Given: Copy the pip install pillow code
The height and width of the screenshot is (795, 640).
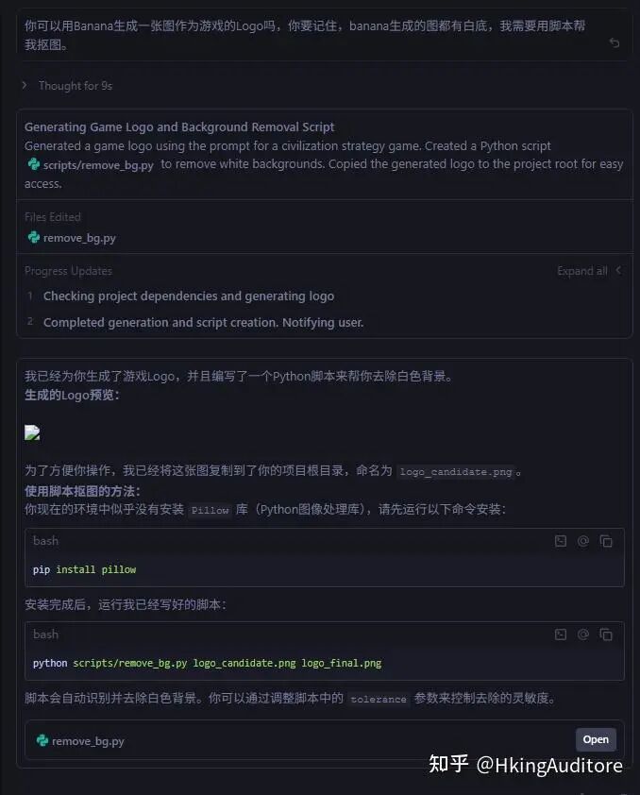Looking at the screenshot, I should point(606,541).
